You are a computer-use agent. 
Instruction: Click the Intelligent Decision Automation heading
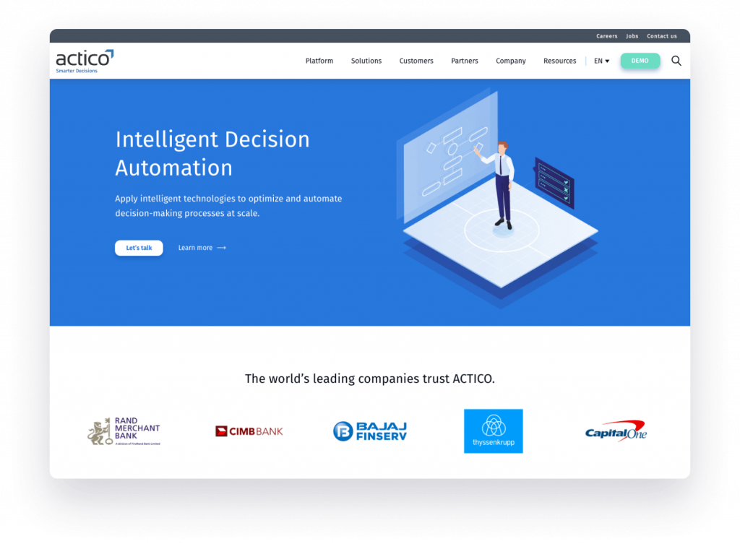pyautogui.click(x=212, y=154)
